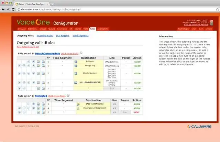Move International Department rule 4 up
The width and height of the screenshot is (220, 142).
pyautogui.click(x=24, y=108)
